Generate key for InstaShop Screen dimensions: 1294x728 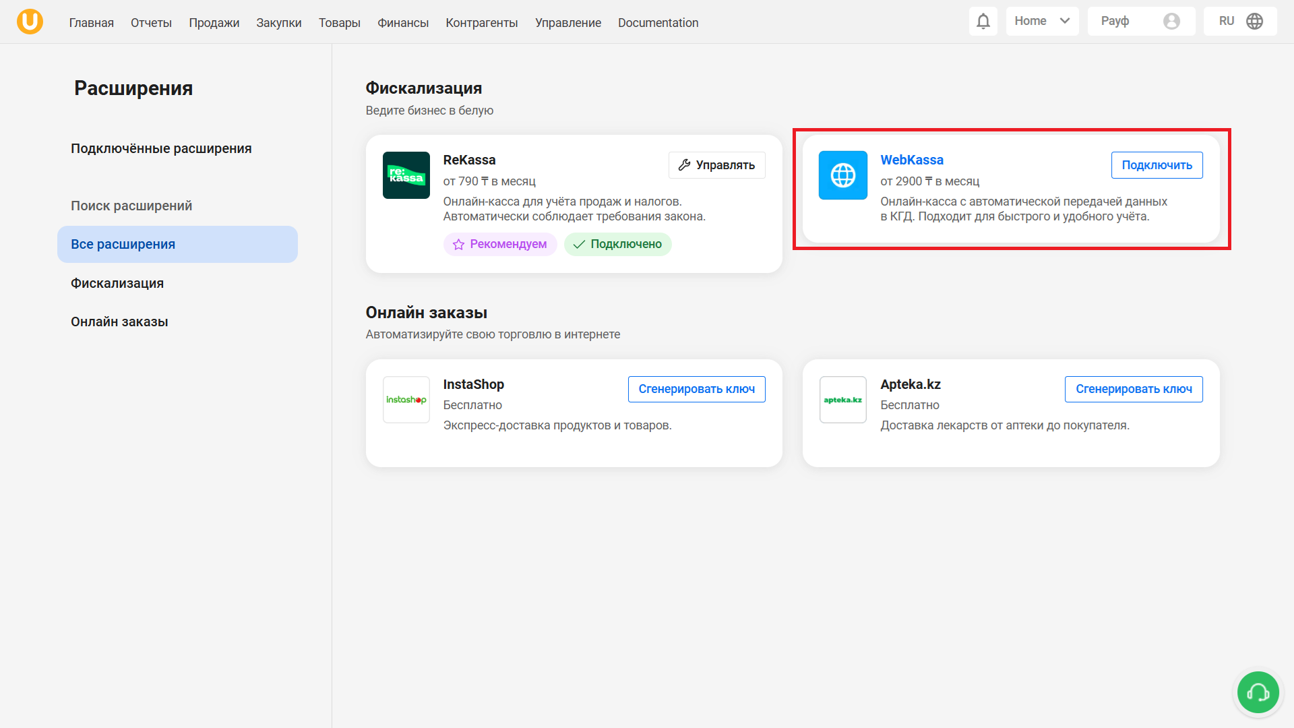point(696,389)
